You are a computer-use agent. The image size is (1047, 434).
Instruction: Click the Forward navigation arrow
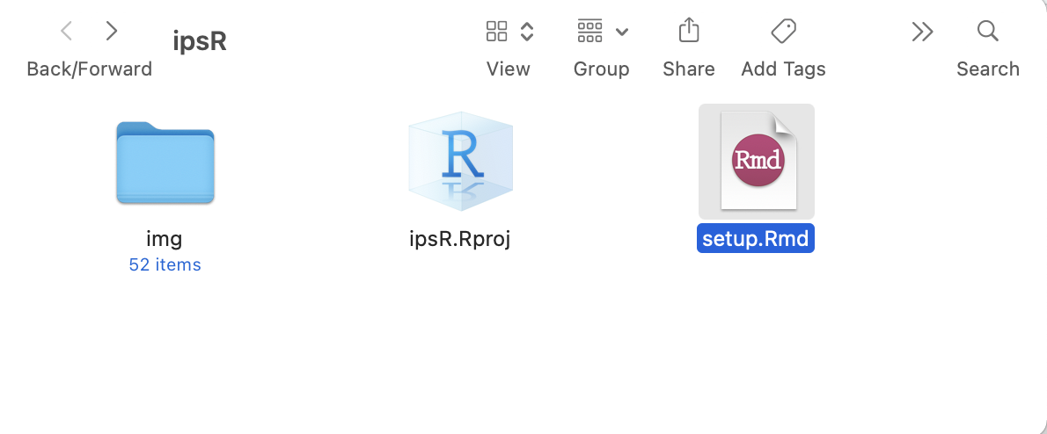(111, 32)
